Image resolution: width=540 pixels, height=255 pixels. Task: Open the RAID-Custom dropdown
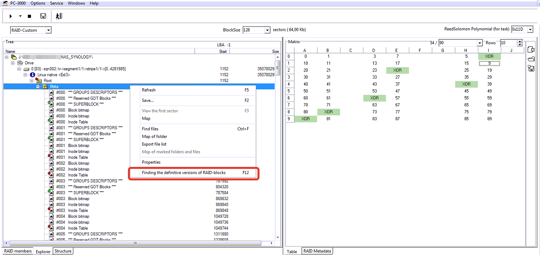click(x=49, y=30)
